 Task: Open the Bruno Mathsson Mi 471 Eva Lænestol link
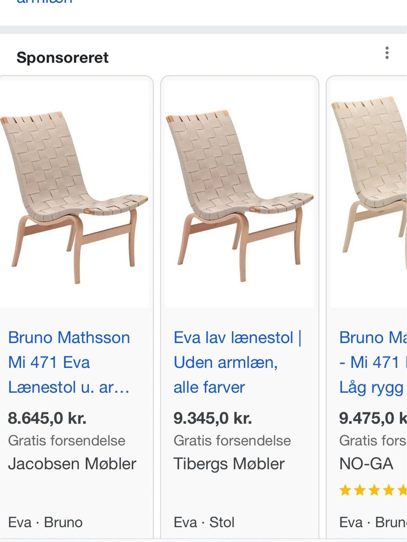coord(69,362)
